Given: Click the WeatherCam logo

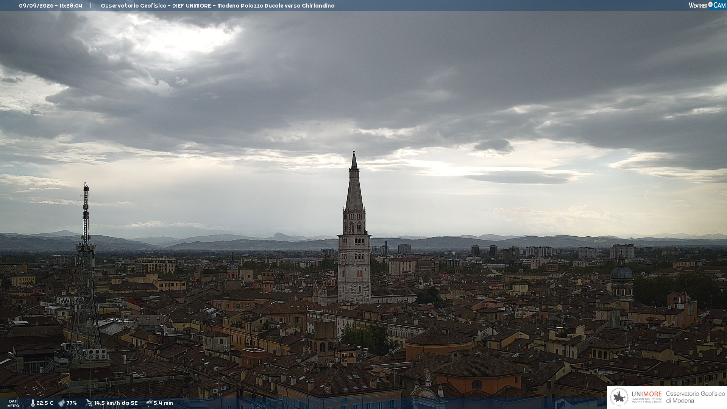Looking at the screenshot, I should click(707, 5).
